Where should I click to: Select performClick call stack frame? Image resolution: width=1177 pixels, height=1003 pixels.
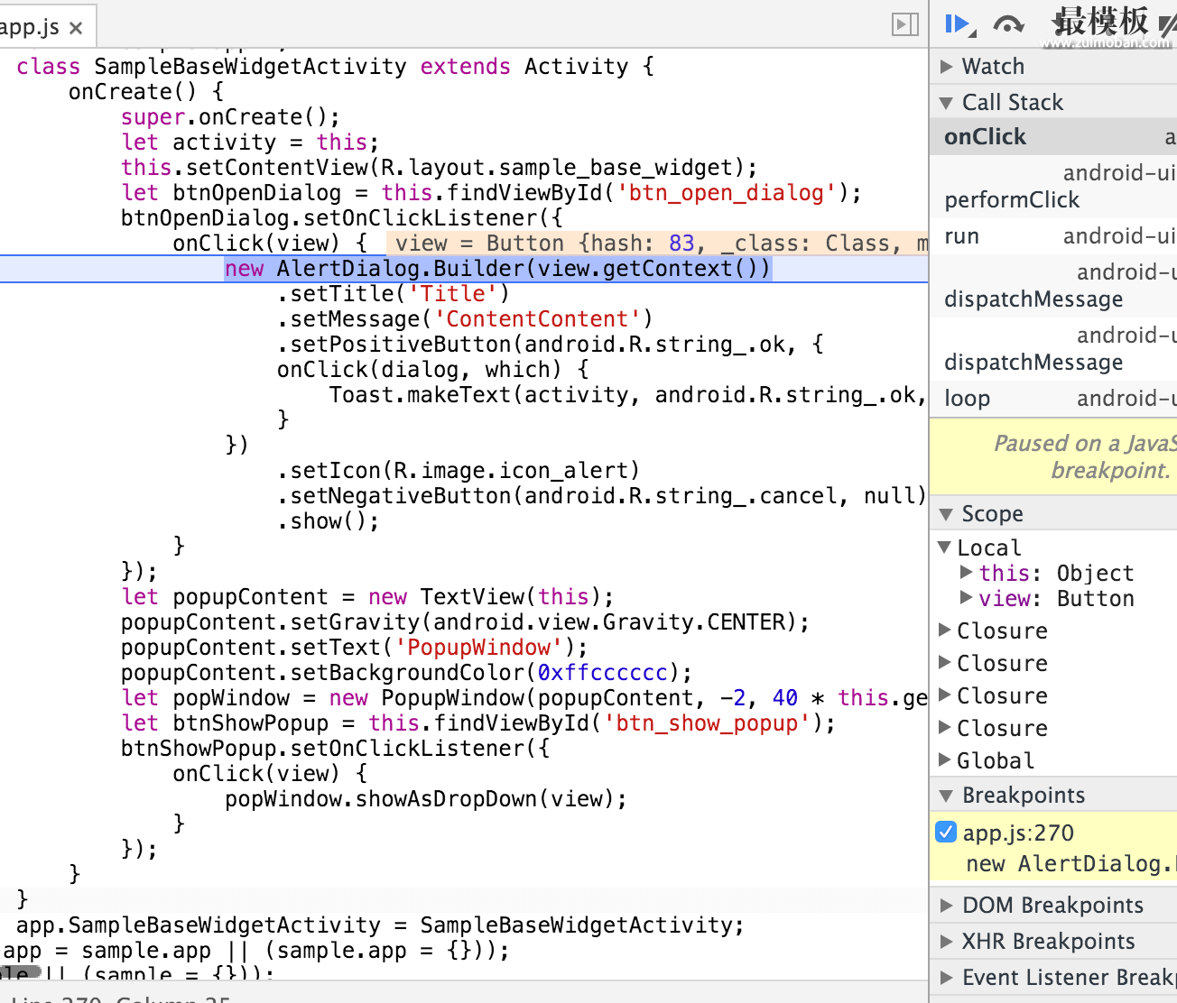[x=1012, y=200]
